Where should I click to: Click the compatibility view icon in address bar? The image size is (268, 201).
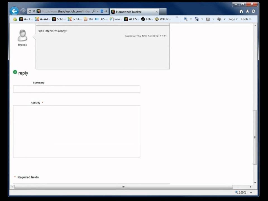tap(102, 11)
